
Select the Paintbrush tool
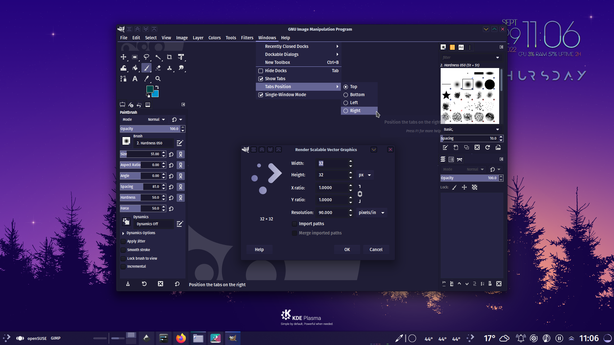tap(146, 68)
